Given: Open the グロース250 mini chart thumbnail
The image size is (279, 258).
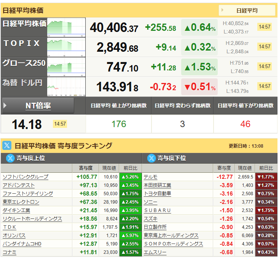Looking at the screenshot, I should (x=66, y=67).
